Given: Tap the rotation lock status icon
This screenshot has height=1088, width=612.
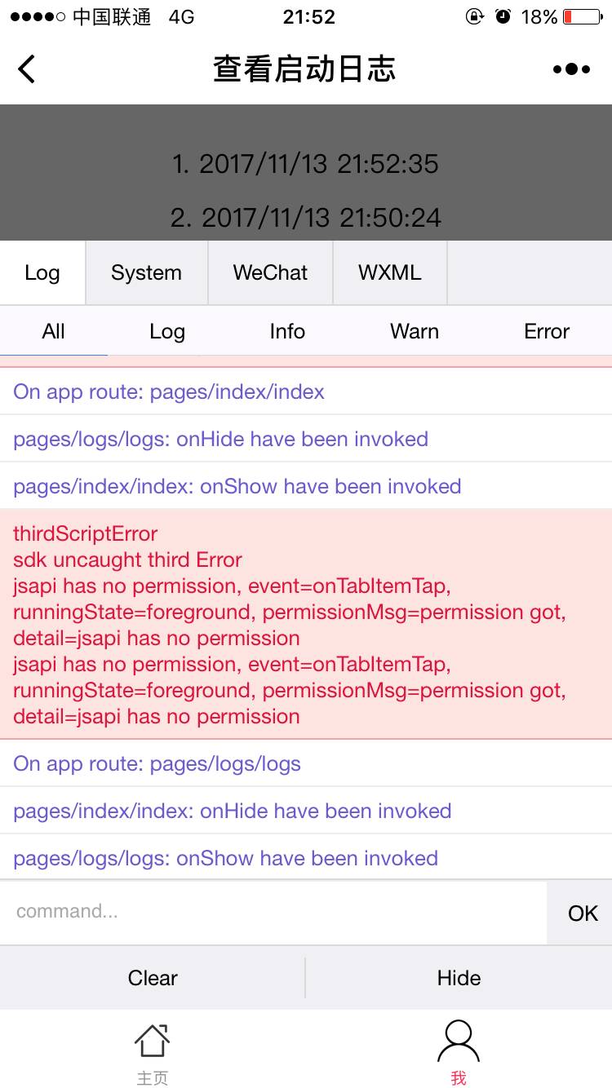Looking at the screenshot, I should coord(475,17).
